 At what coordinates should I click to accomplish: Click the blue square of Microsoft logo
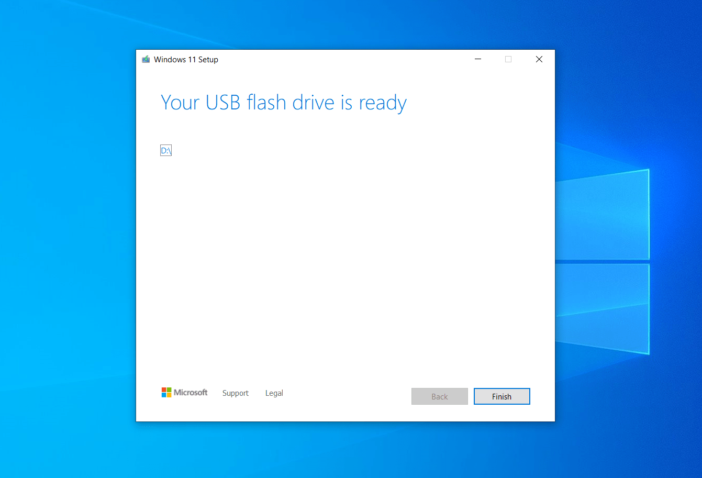tap(164, 395)
